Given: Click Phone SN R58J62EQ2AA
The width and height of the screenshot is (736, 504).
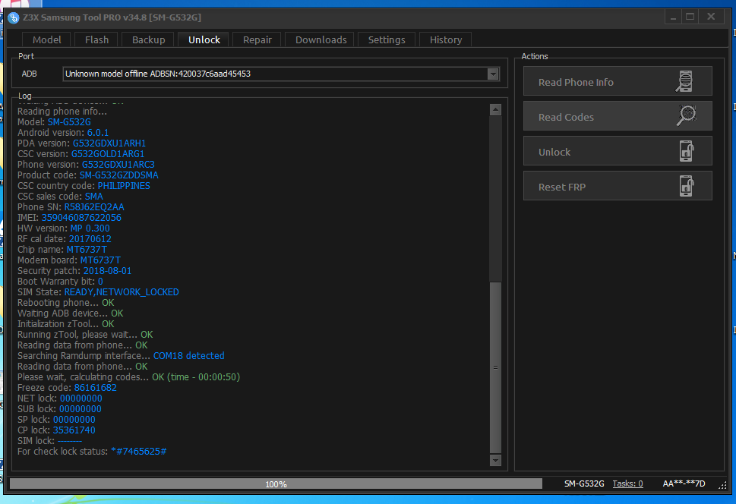Looking at the screenshot, I should [x=94, y=207].
